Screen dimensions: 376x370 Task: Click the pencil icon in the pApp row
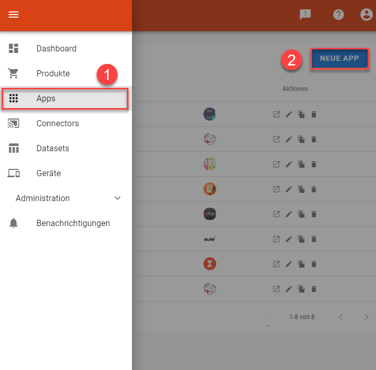pos(289,214)
